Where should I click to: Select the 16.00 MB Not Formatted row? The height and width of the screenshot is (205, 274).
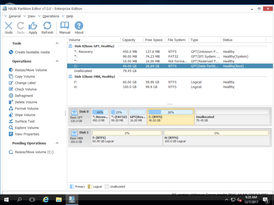pyautogui.click(x=170, y=61)
